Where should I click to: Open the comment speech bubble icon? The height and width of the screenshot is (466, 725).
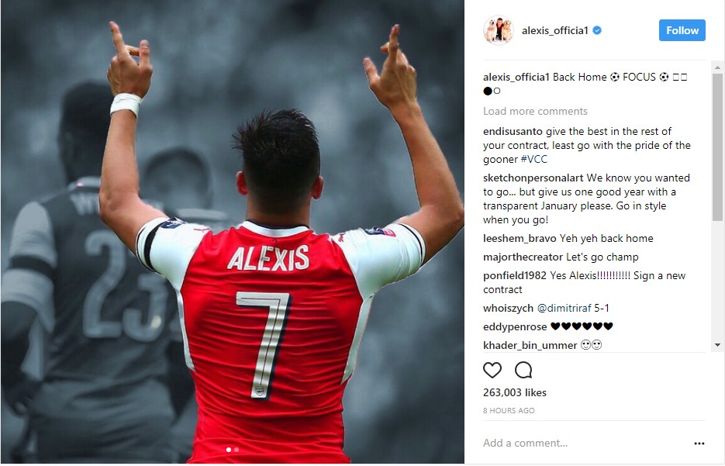523,370
